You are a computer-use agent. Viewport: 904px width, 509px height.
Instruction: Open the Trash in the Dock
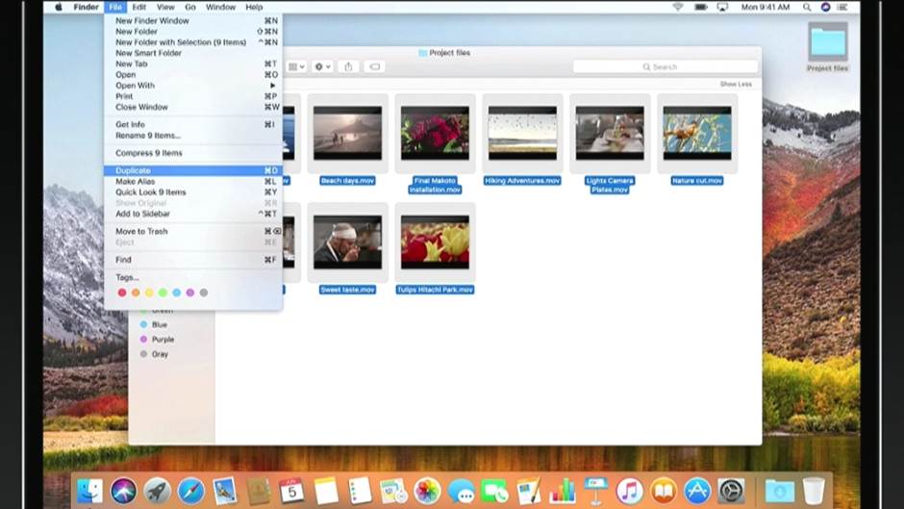[814, 491]
